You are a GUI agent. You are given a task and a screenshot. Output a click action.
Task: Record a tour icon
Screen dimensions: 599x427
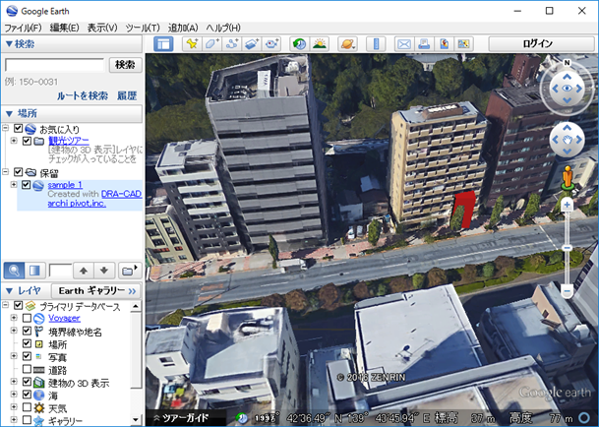point(271,44)
